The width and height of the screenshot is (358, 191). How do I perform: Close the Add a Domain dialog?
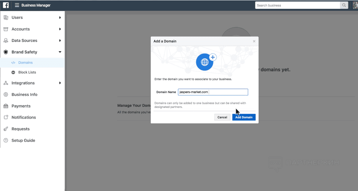254,41
